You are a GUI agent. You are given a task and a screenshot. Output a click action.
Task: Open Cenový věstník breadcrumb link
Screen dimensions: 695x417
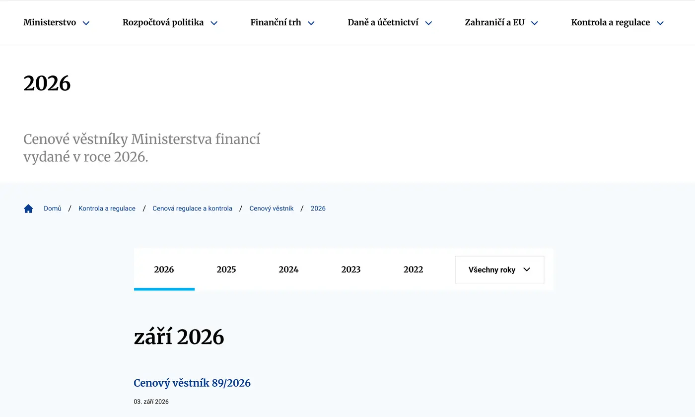click(x=272, y=208)
